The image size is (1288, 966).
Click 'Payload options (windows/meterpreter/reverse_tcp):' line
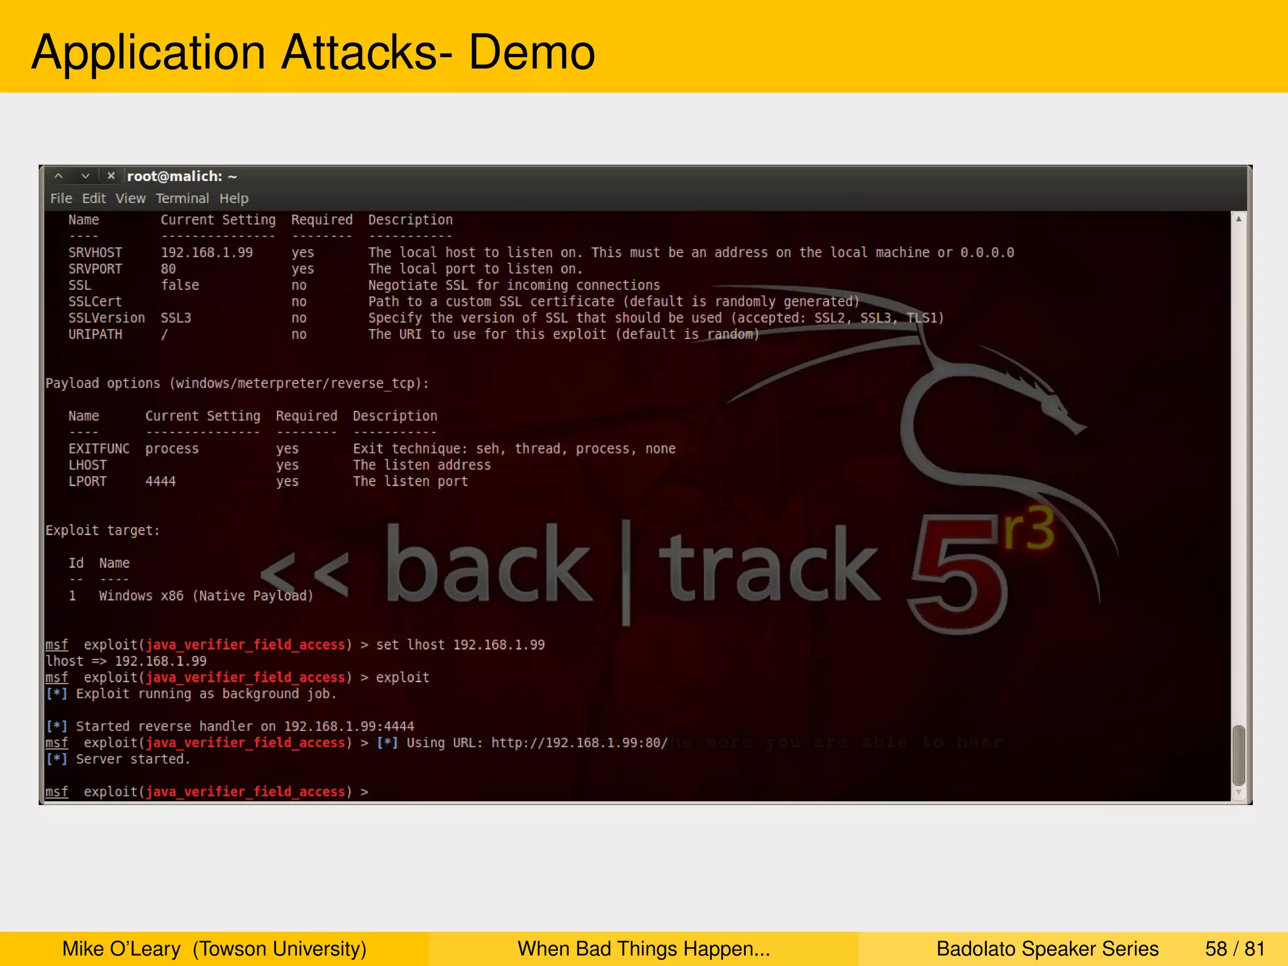click(237, 384)
